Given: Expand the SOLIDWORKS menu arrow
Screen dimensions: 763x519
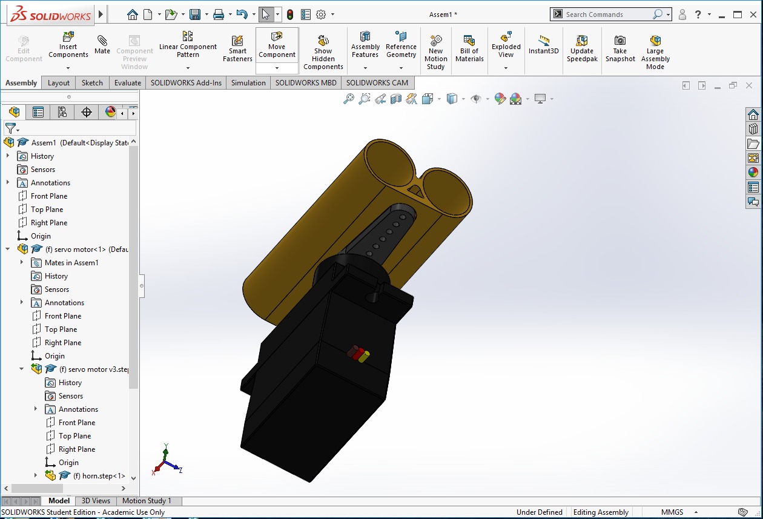Looking at the screenshot, I should (101, 14).
